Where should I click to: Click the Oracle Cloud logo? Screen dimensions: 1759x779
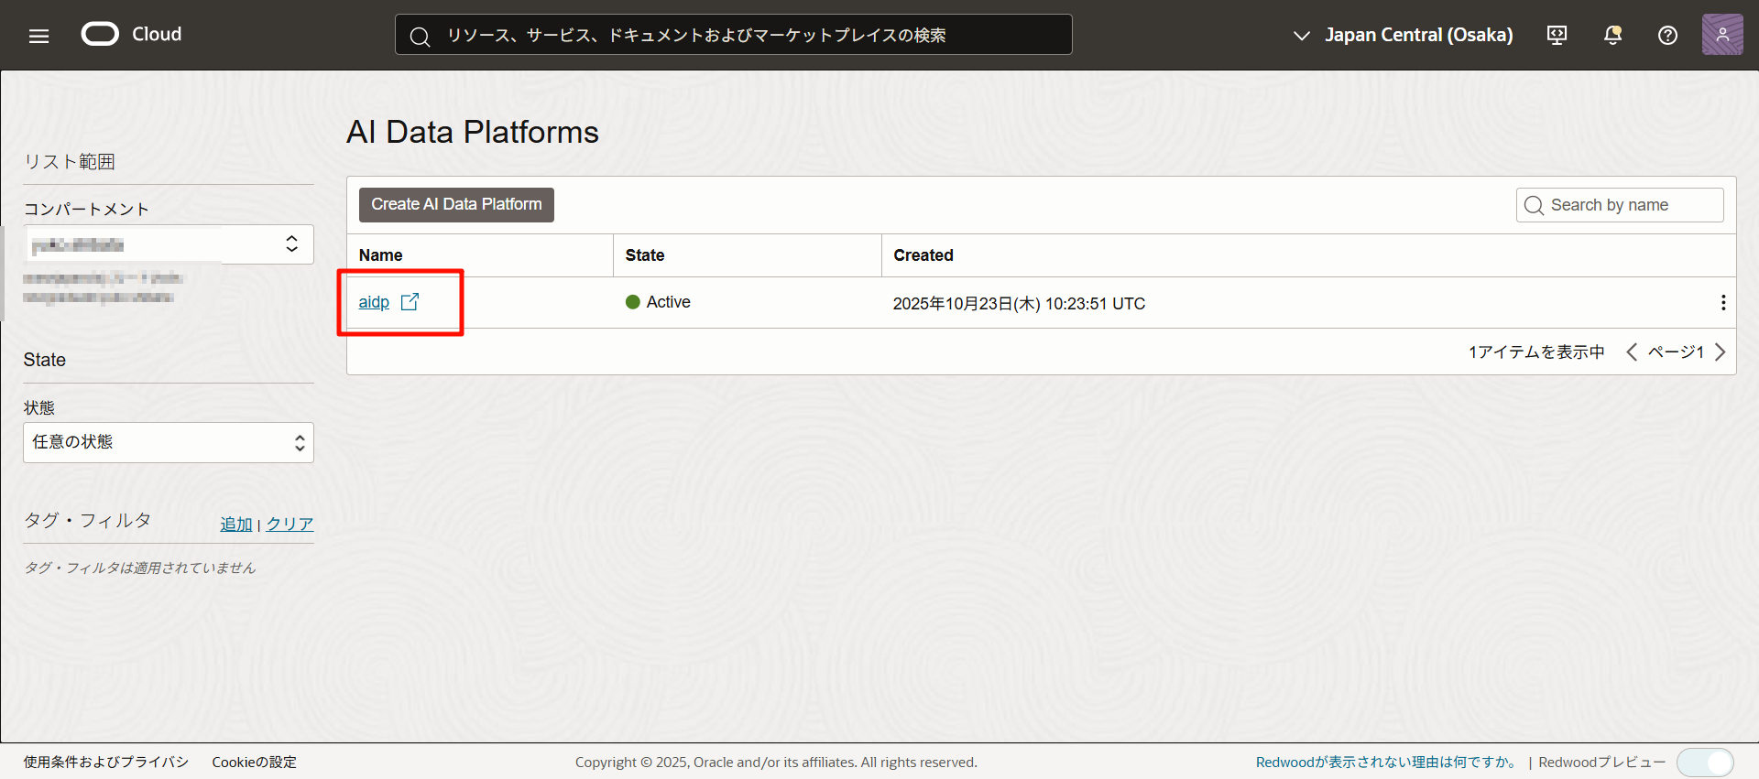(x=132, y=35)
